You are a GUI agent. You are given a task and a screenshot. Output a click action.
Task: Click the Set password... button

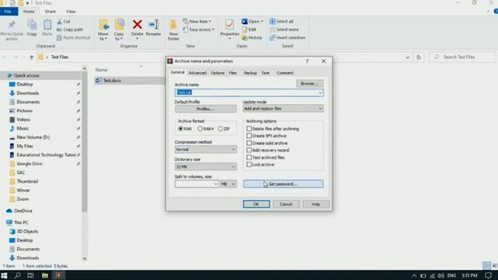[283, 184]
